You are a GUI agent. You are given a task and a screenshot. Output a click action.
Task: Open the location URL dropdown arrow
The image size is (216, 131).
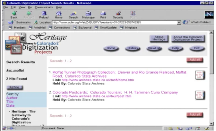pos(179,22)
